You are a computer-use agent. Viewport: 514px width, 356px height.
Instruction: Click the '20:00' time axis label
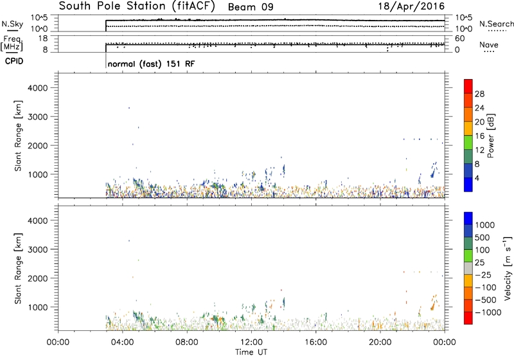(x=380, y=343)
